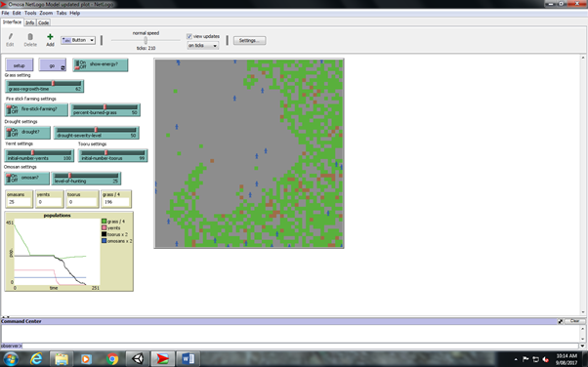Click the grass-regrowth-time slider

tap(44, 86)
